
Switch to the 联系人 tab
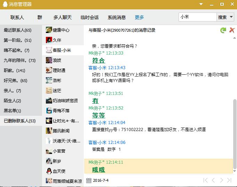pos(17,17)
